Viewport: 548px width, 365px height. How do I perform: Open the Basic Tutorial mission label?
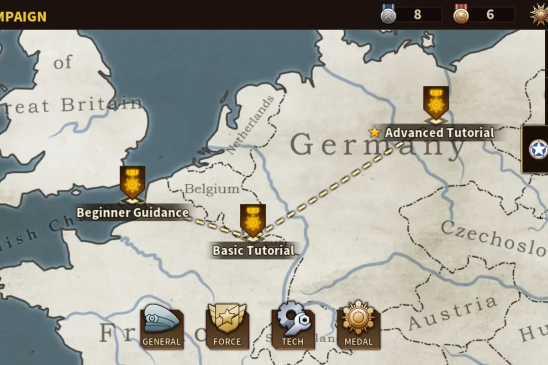[x=253, y=250]
